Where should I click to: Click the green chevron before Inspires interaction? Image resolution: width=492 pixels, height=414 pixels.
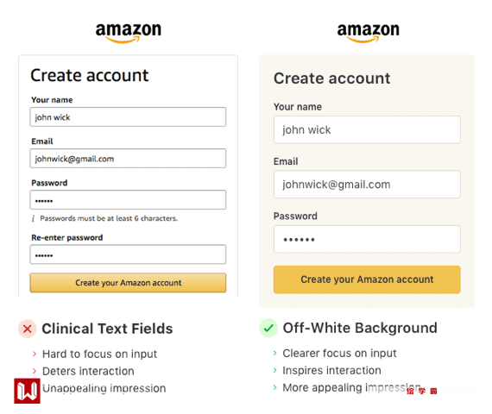point(274,370)
